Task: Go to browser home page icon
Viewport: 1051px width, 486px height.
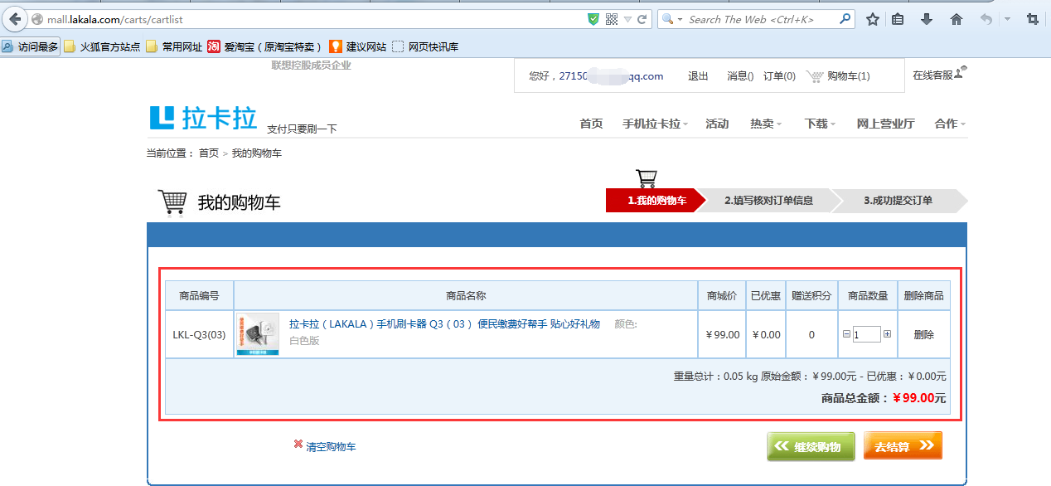Action: [957, 19]
